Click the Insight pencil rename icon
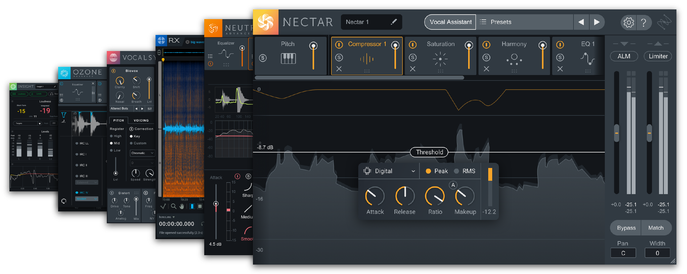 pyautogui.click(x=54, y=87)
